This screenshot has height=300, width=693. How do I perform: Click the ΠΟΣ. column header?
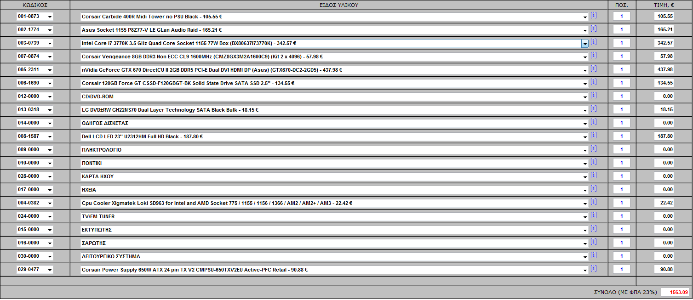pos(622,5)
